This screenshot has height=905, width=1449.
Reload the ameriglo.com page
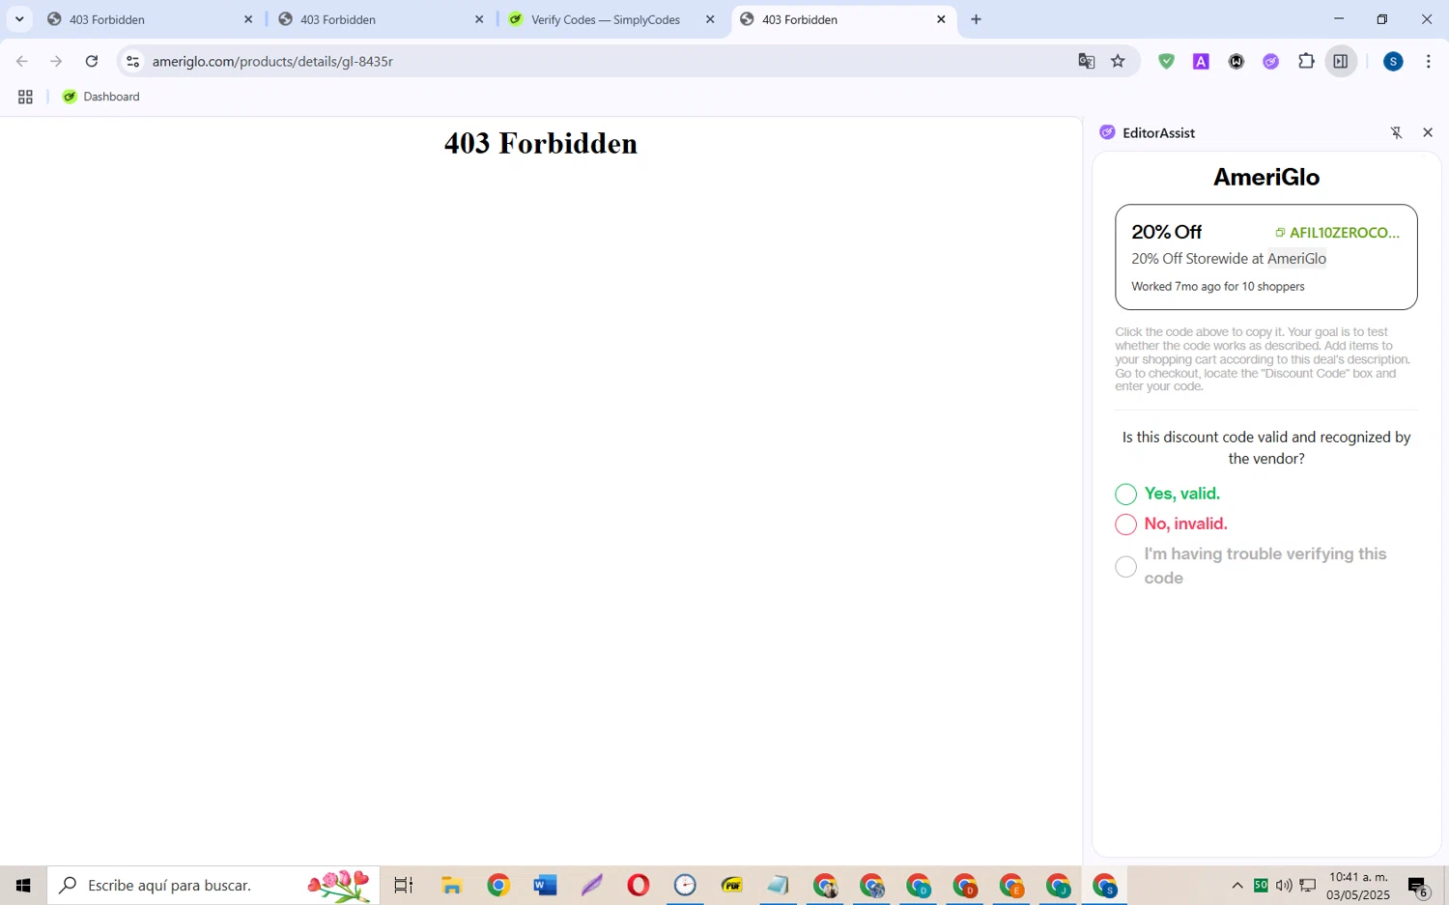(x=92, y=61)
